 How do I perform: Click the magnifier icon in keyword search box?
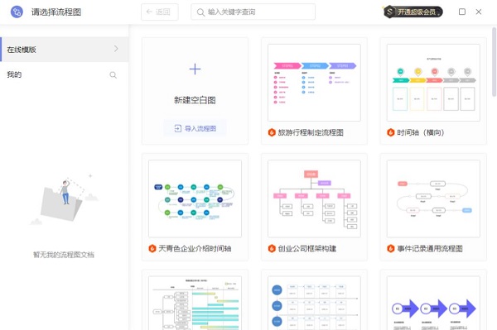click(x=200, y=12)
